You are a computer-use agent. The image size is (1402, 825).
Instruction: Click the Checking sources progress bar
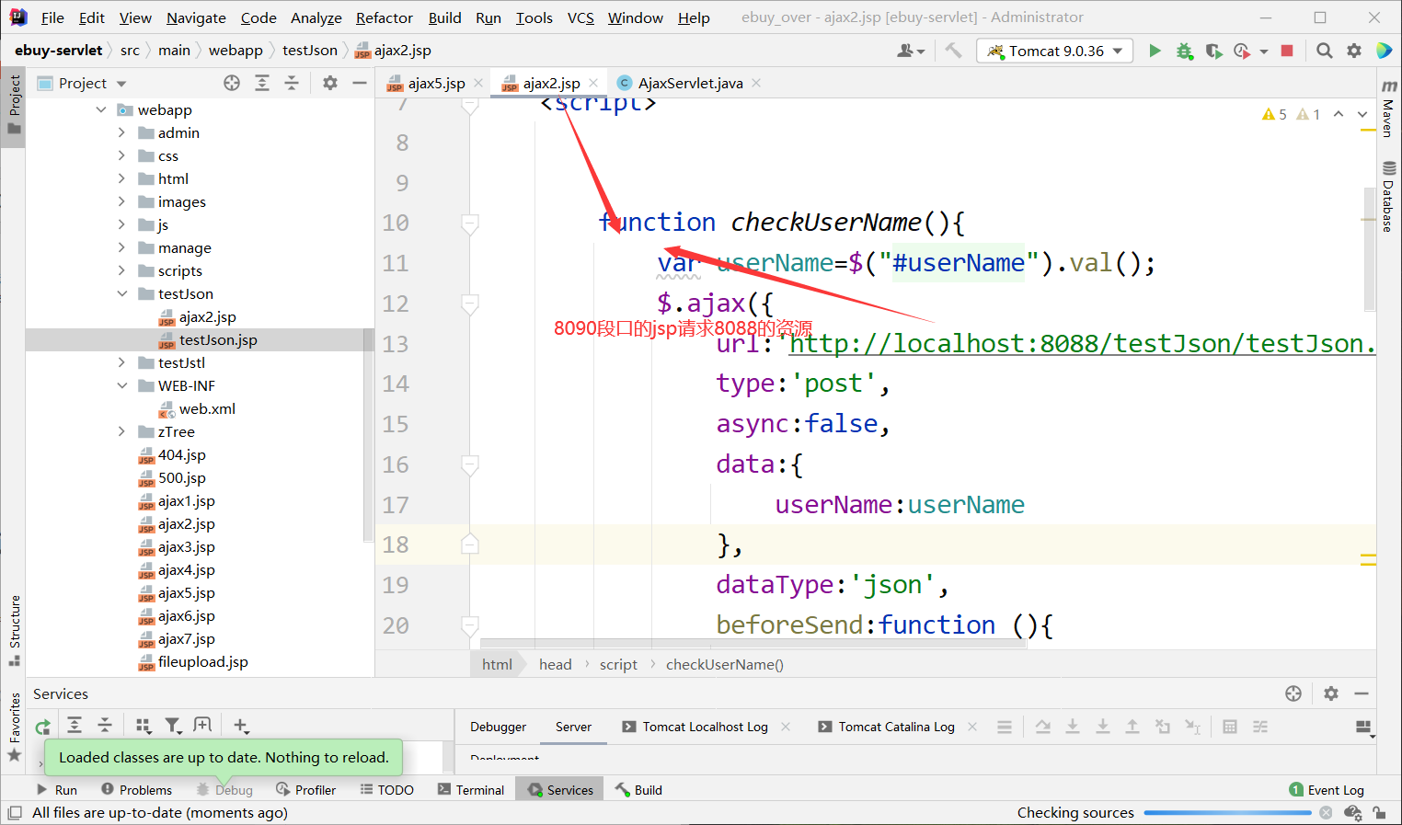coord(1227,813)
